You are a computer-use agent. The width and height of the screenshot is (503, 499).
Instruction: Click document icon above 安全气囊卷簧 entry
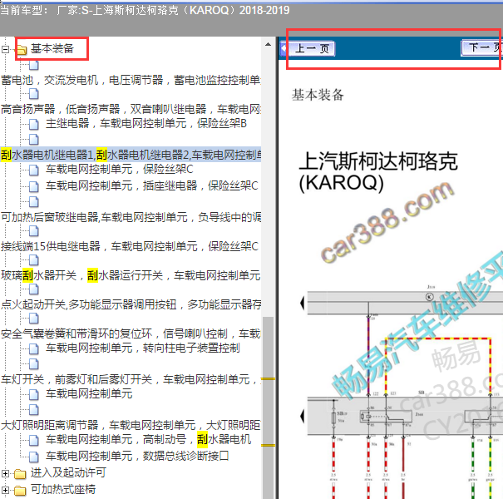34,319
